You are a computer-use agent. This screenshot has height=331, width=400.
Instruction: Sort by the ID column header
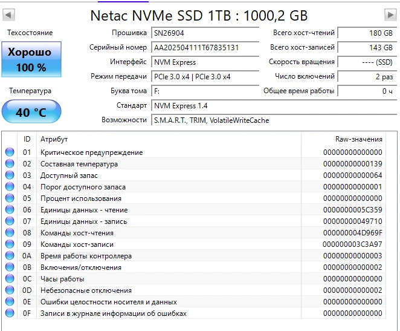coord(27,139)
